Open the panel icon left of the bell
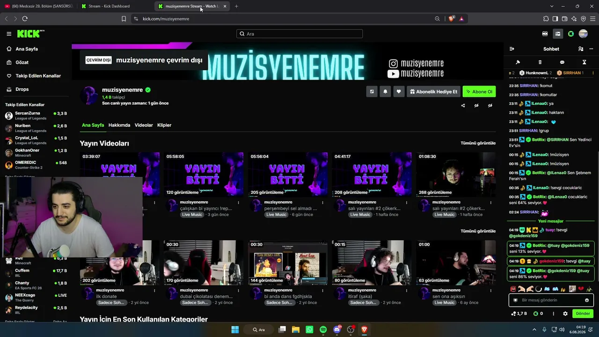599x337 pixels. pos(372,92)
